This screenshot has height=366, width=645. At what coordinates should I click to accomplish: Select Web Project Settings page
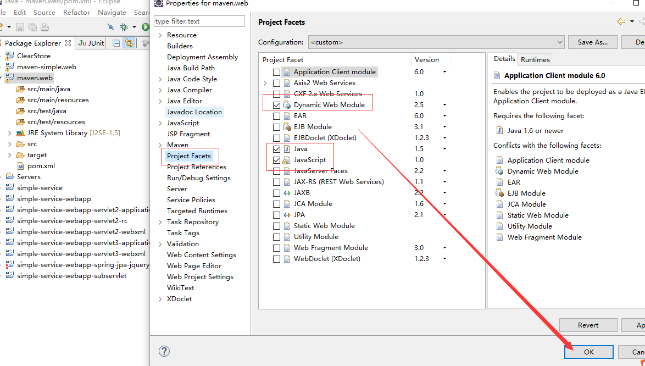[200, 277]
